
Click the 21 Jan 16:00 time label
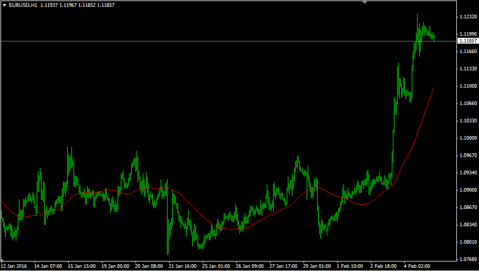[x=183, y=266]
